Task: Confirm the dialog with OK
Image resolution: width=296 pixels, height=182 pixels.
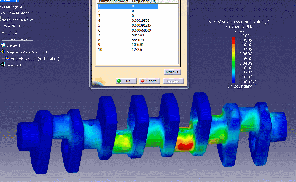Action: pos(126,81)
